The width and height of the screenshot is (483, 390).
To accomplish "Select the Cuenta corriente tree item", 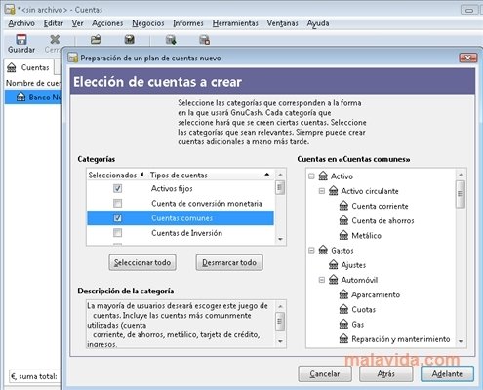I will pos(380,206).
